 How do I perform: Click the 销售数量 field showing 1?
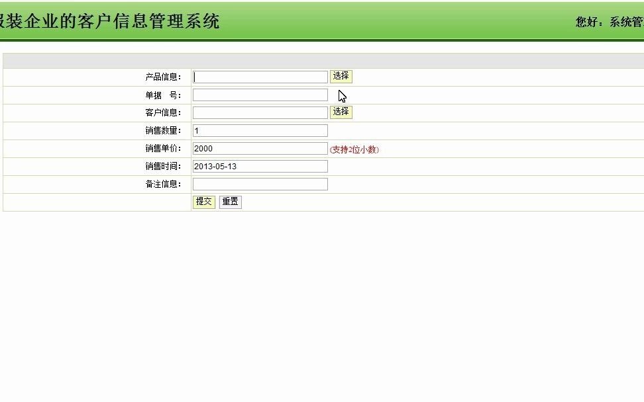point(258,130)
